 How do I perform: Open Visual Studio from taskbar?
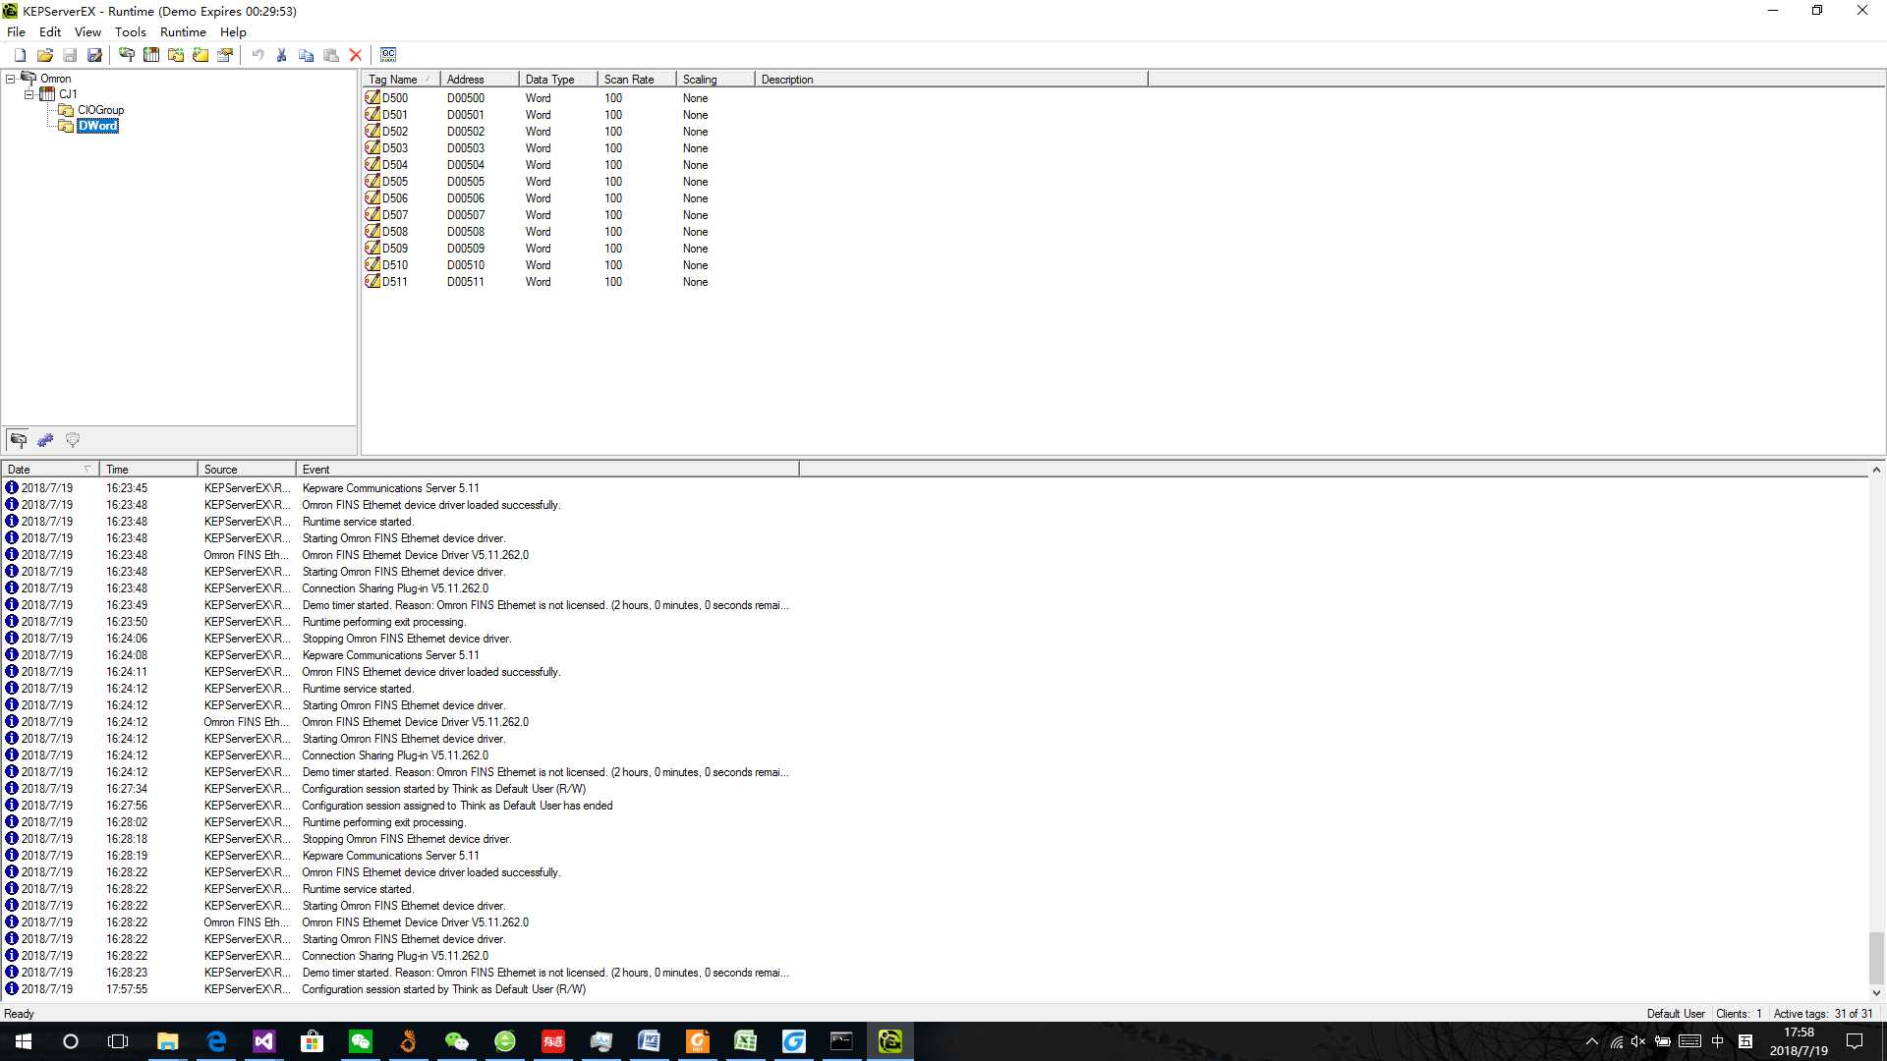point(263,1041)
